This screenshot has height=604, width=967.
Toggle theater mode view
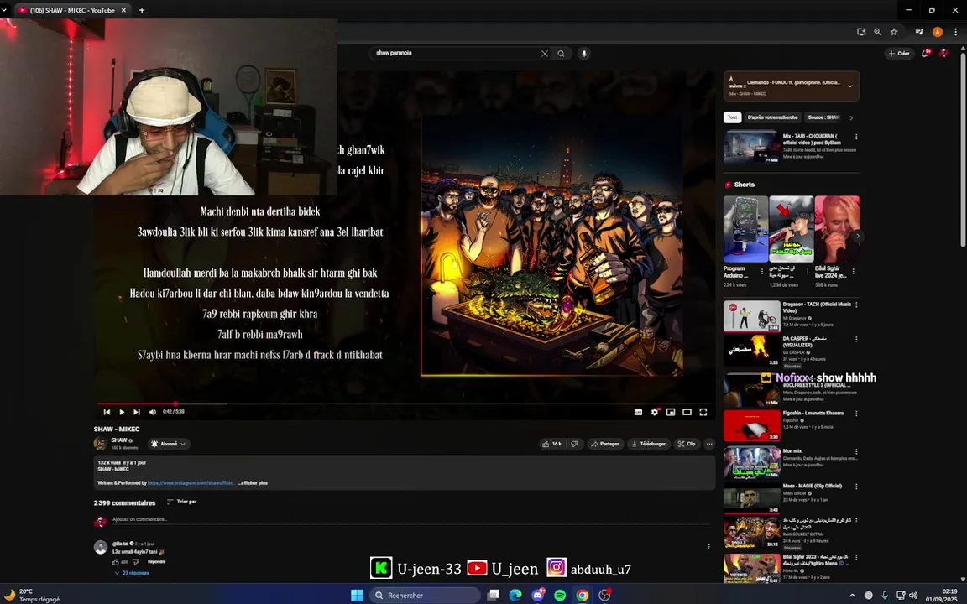pos(687,413)
